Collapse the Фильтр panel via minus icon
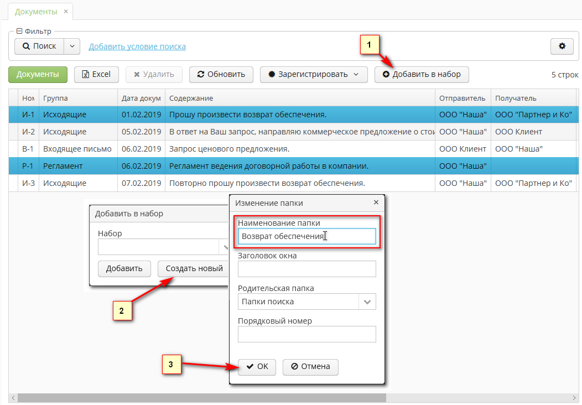 pyautogui.click(x=20, y=32)
